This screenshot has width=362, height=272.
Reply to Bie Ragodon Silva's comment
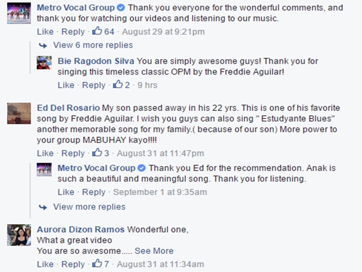click(94, 85)
